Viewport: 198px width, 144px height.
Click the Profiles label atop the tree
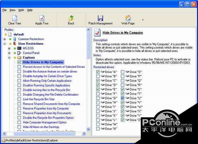tap(9, 30)
